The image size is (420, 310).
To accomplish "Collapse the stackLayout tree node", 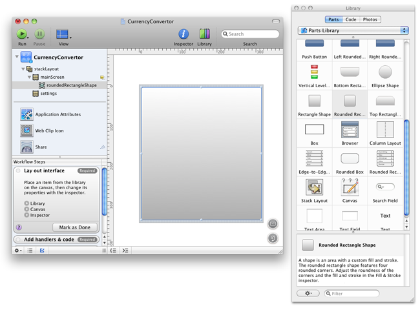I will pos(23,68).
